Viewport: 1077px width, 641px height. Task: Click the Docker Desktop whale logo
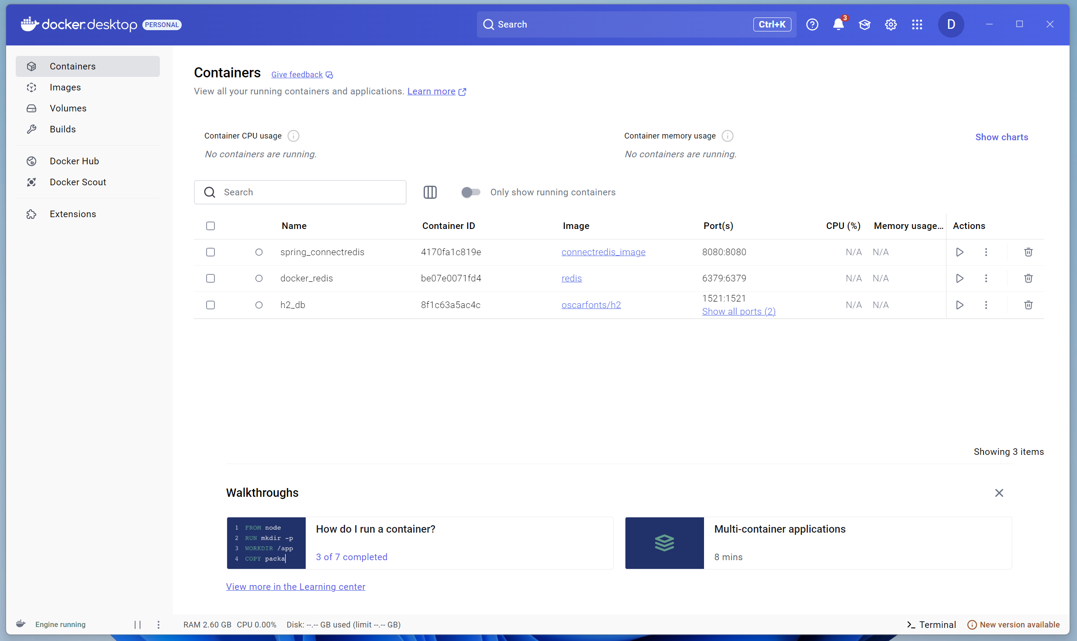click(30, 24)
